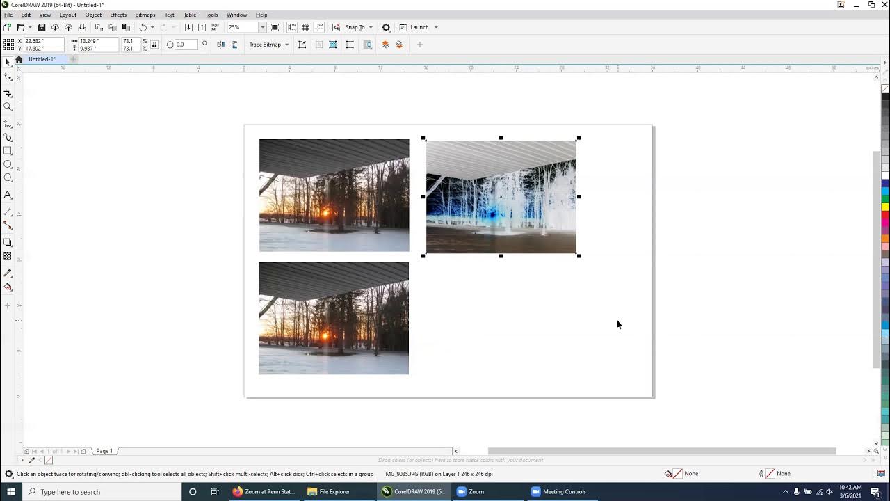Expand the Open recent dropdown arrow

(30, 27)
